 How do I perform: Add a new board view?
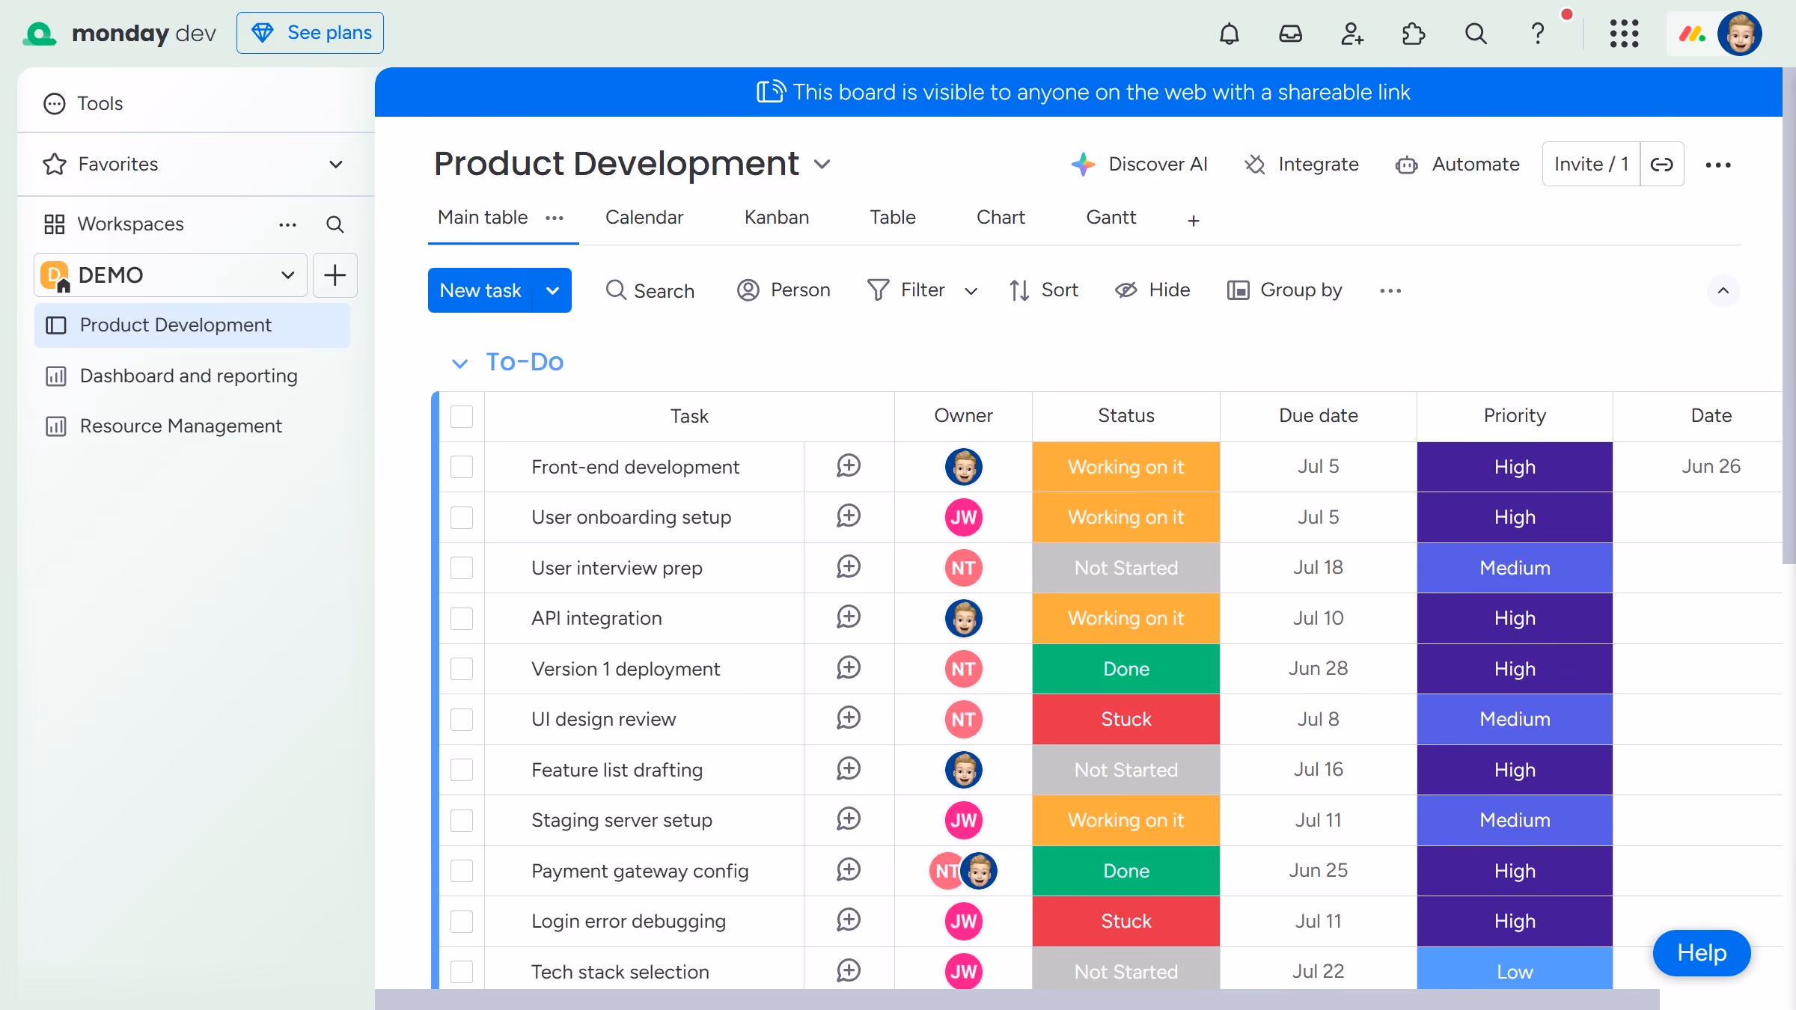click(x=1193, y=221)
